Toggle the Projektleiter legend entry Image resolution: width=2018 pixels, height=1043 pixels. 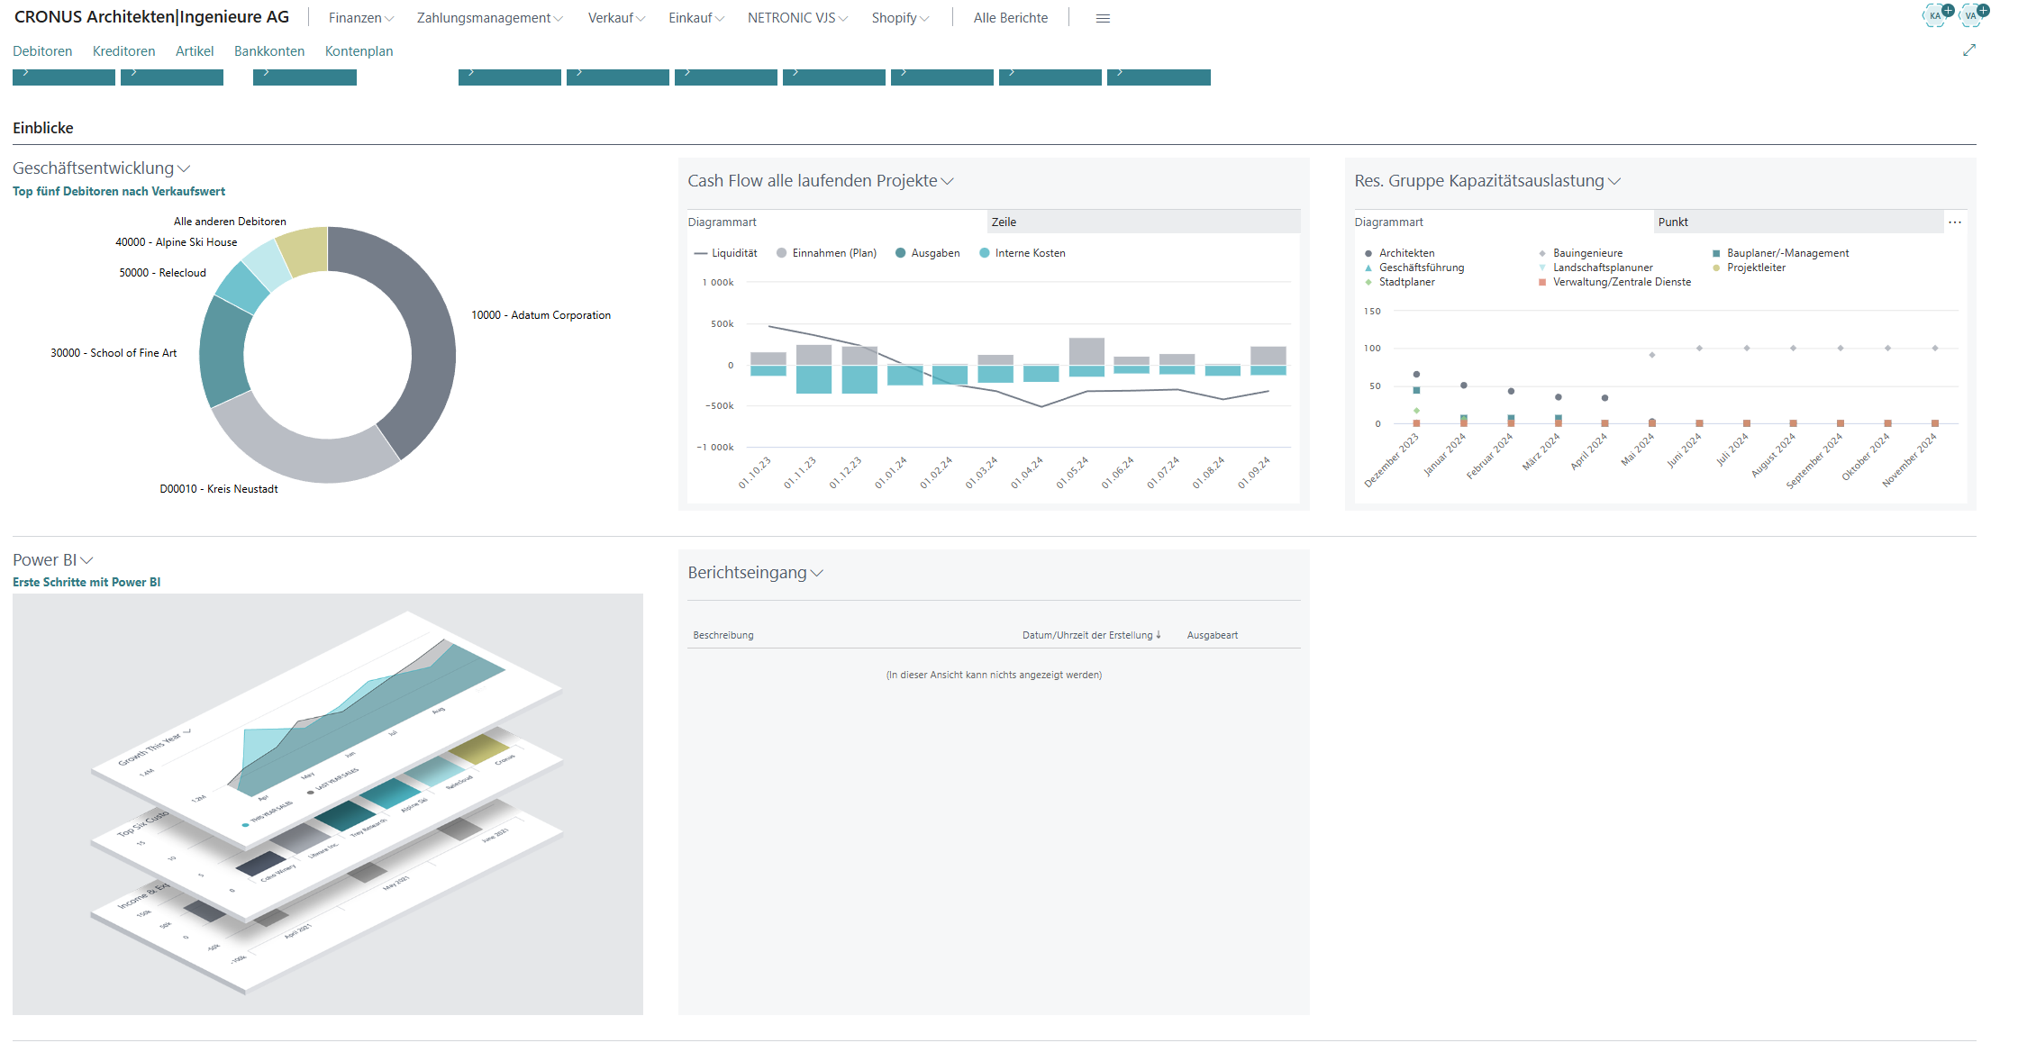1749,268
